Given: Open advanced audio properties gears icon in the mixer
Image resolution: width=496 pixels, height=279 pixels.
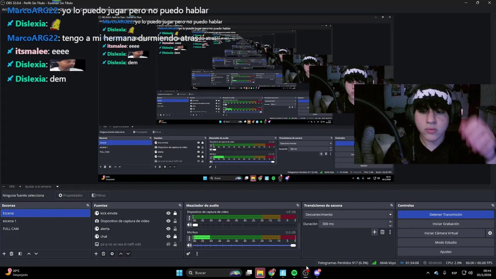Looking at the screenshot, I should 188,254.
